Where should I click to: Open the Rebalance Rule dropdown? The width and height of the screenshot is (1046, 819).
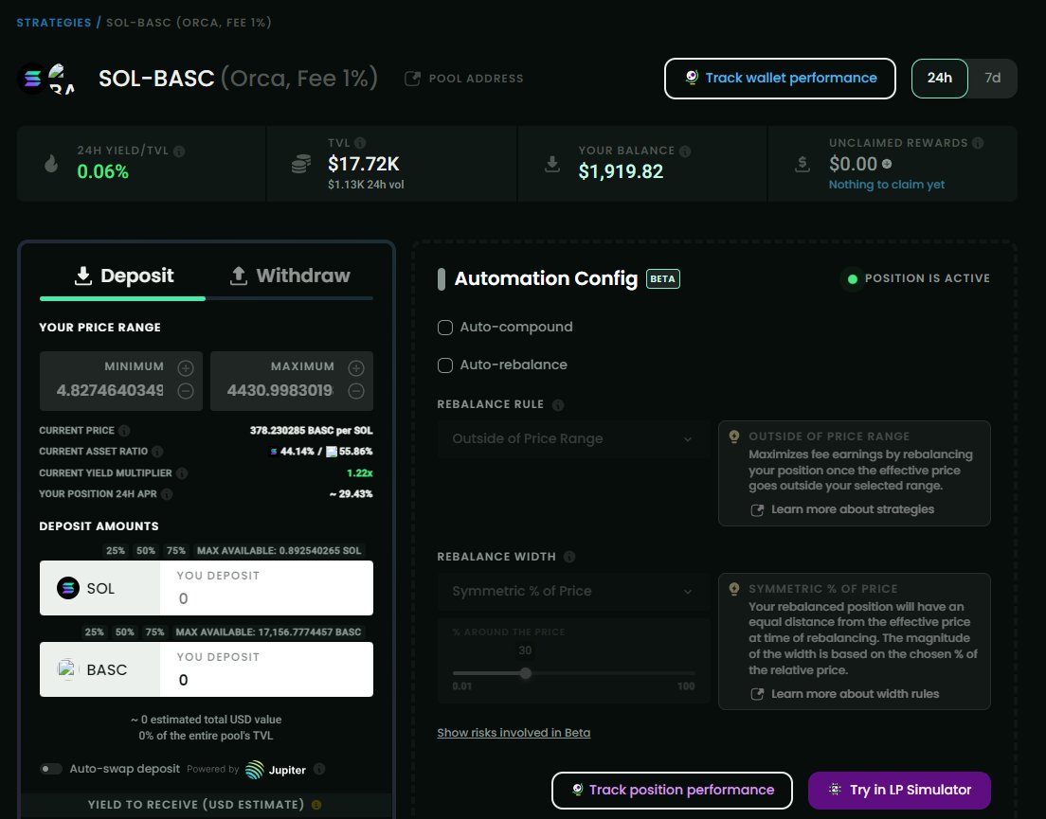573,439
